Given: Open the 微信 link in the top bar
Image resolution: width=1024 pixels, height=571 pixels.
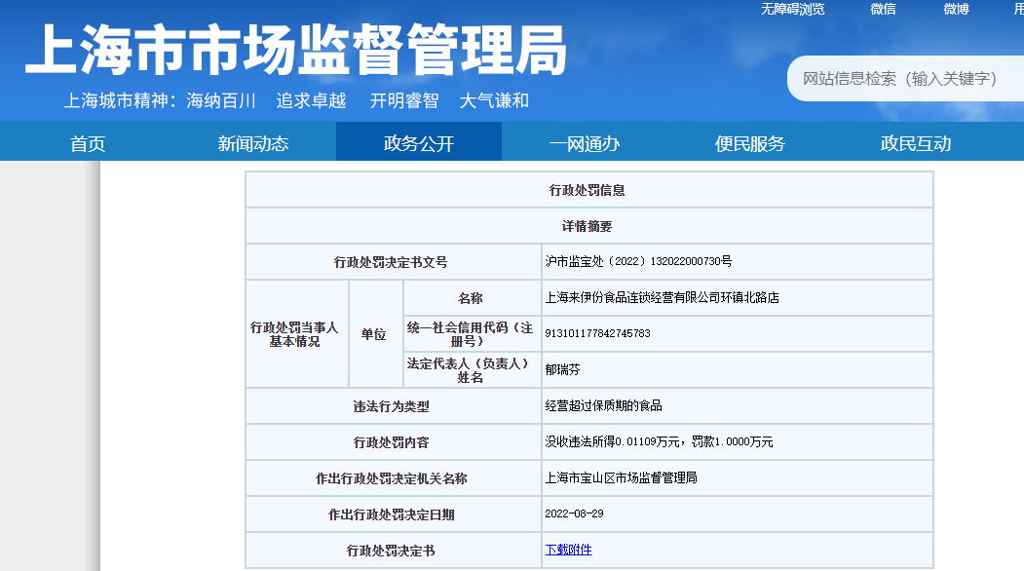Looking at the screenshot, I should pyautogui.click(x=883, y=10).
